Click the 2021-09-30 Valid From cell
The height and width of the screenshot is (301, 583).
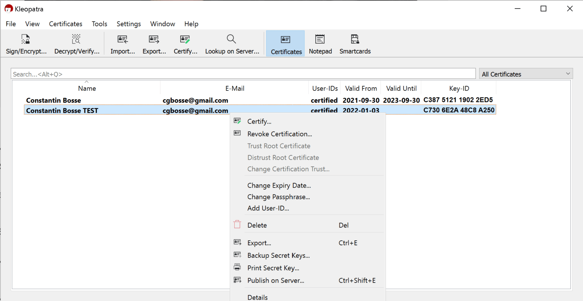pyautogui.click(x=361, y=100)
